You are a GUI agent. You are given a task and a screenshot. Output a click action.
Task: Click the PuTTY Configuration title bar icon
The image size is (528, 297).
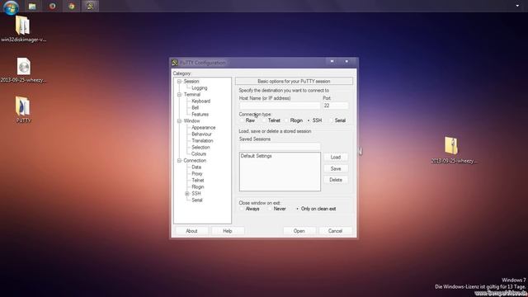coord(175,63)
